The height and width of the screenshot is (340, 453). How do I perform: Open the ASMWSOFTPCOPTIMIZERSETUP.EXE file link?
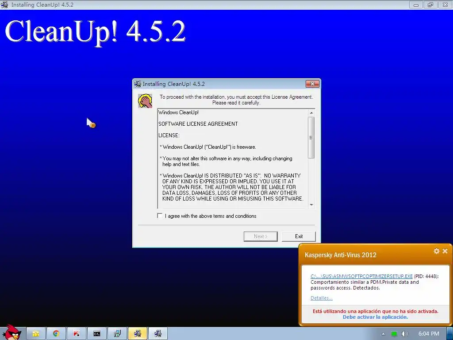(x=361, y=276)
